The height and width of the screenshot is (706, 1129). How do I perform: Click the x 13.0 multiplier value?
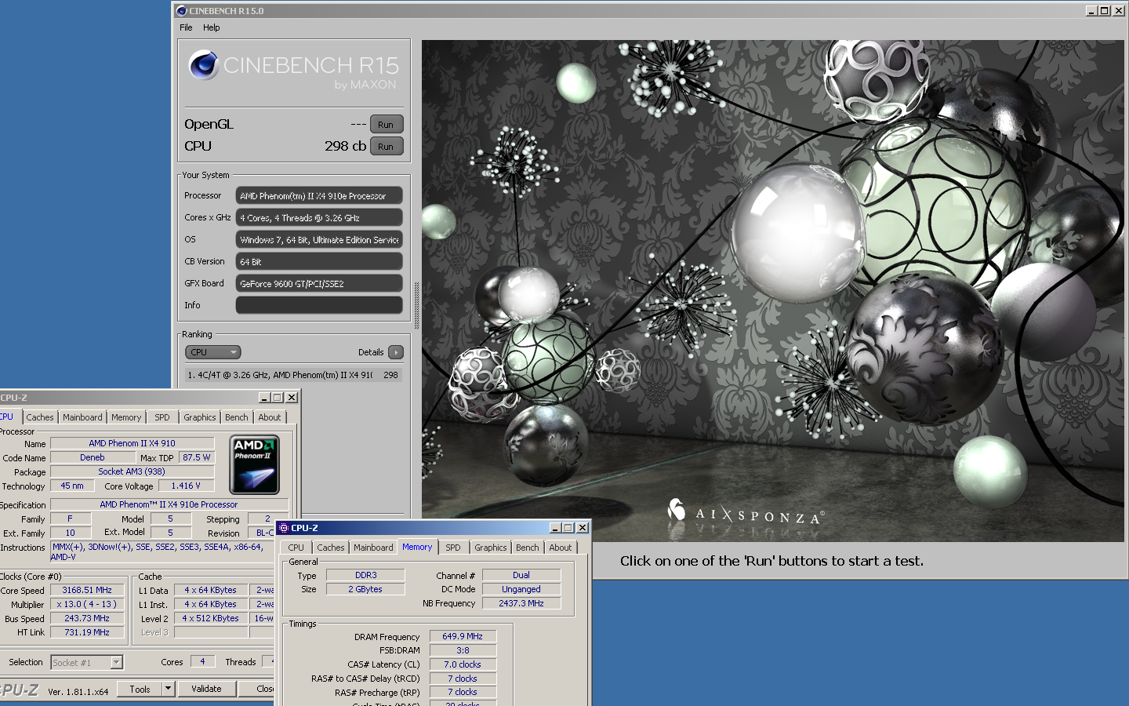[87, 604]
